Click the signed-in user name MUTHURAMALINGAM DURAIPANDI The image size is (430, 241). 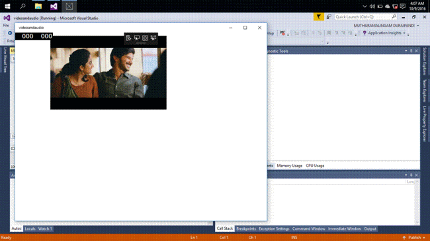tap(384, 26)
